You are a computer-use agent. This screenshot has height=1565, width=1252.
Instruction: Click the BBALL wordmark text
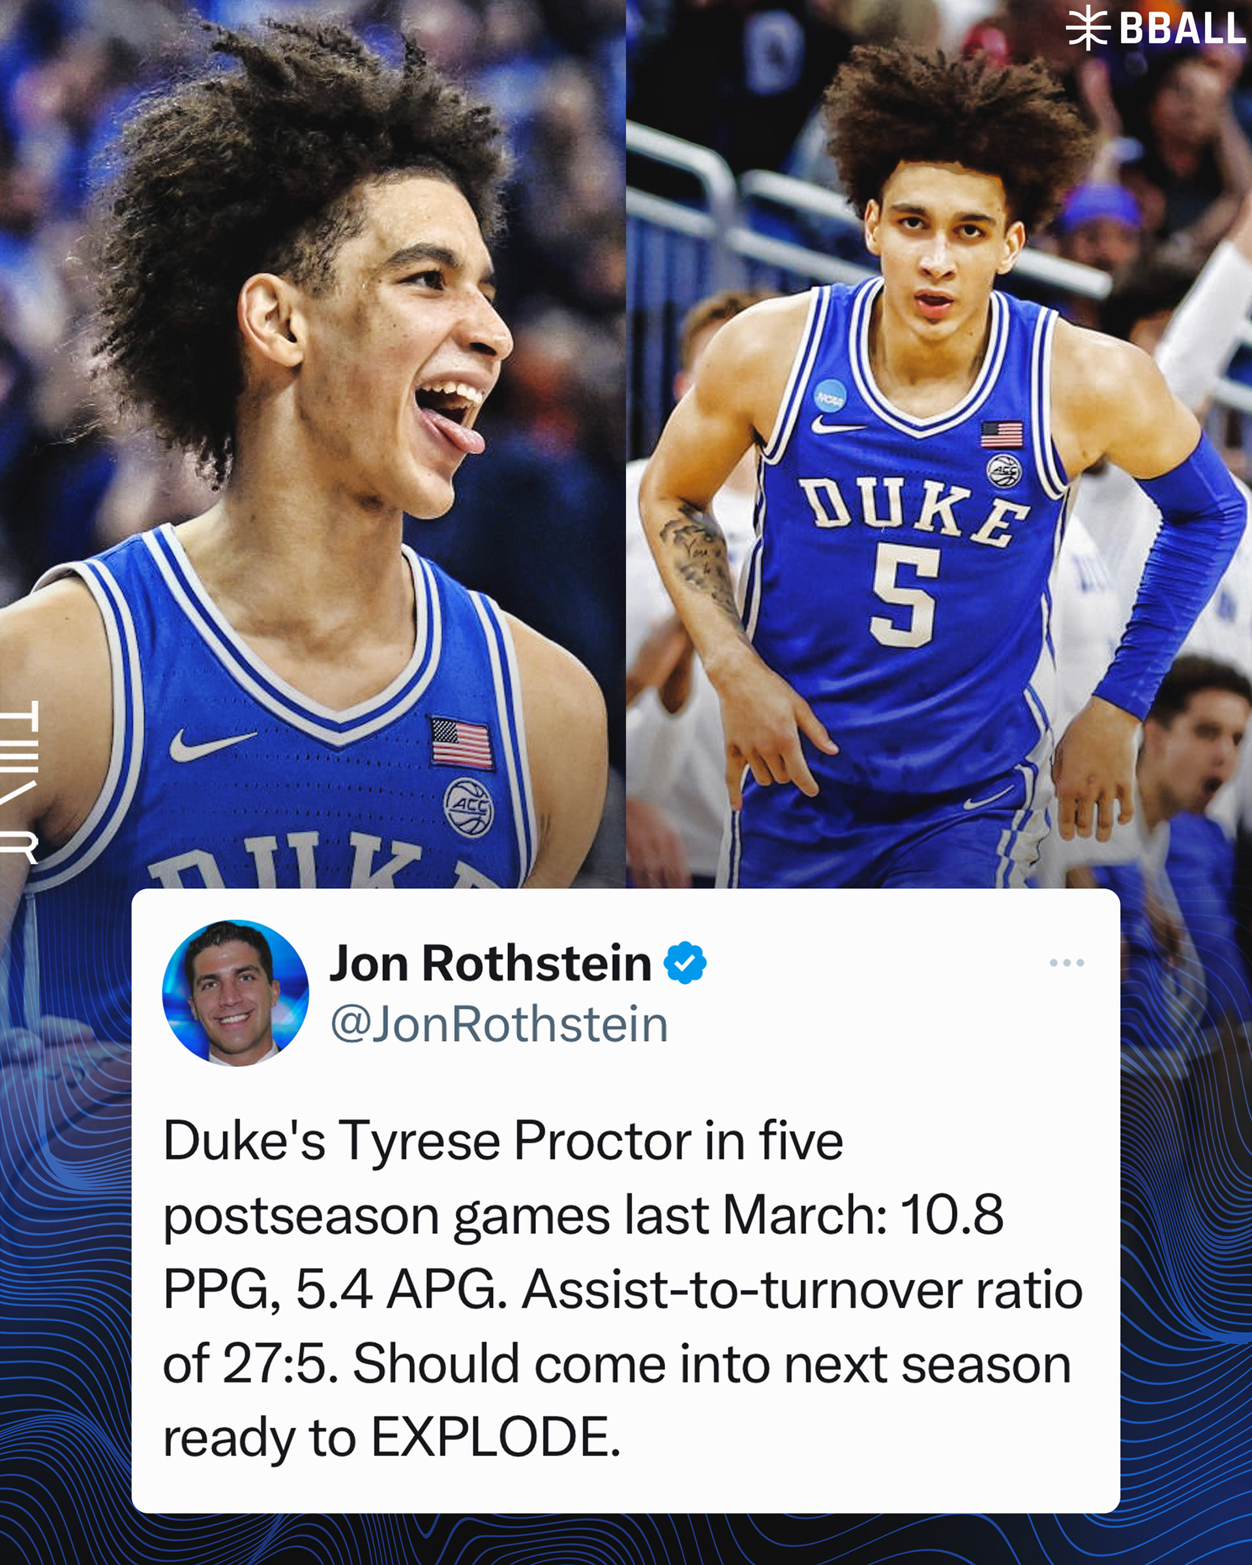(x=1182, y=28)
